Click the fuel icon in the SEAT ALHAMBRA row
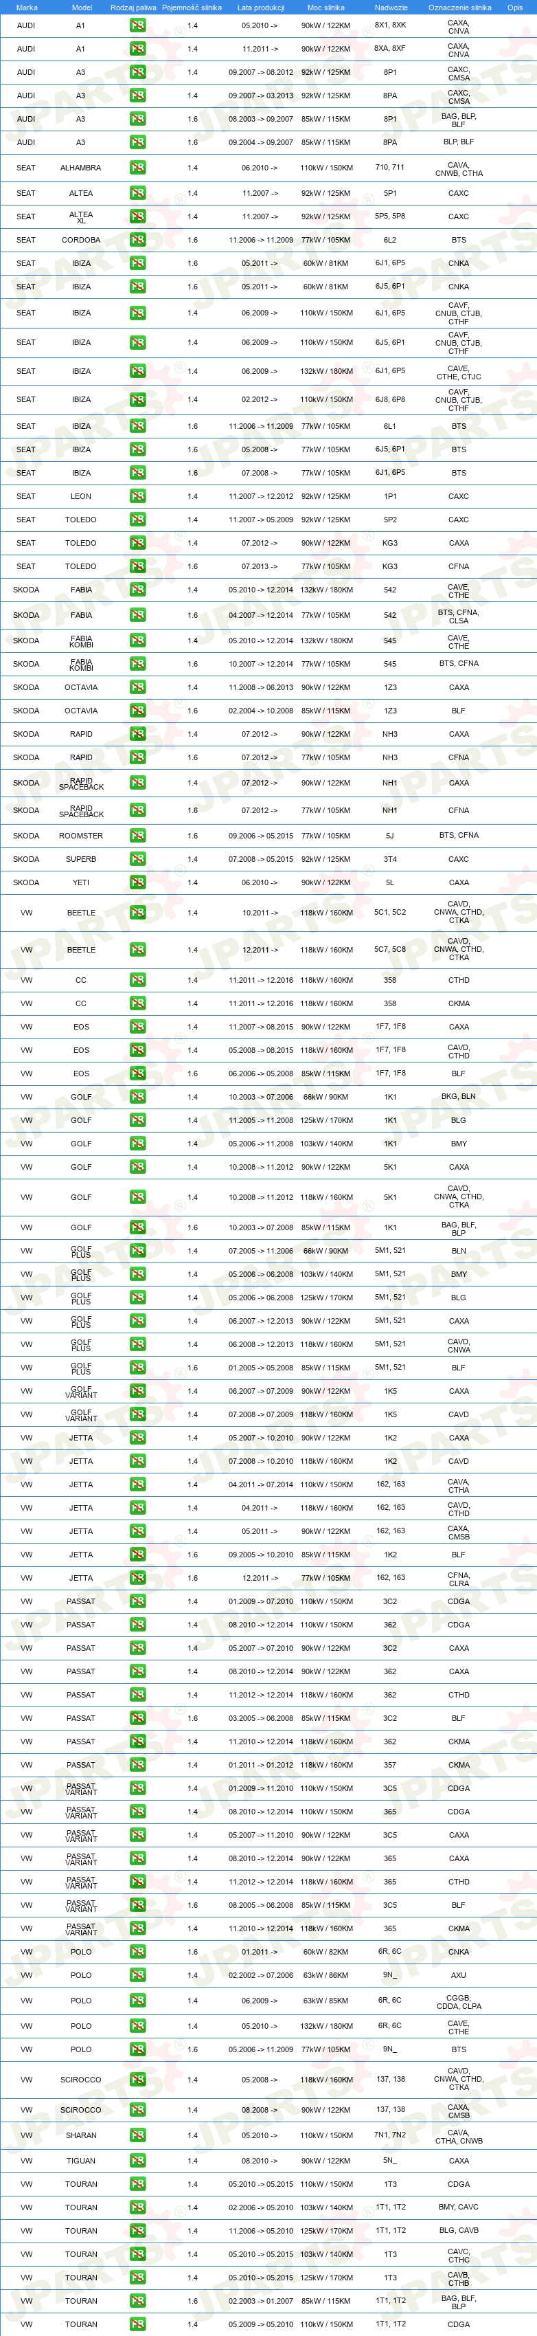 pyautogui.click(x=137, y=168)
